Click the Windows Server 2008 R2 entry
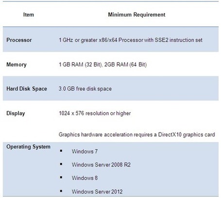The width and height of the screenshot is (221, 198). point(101,165)
